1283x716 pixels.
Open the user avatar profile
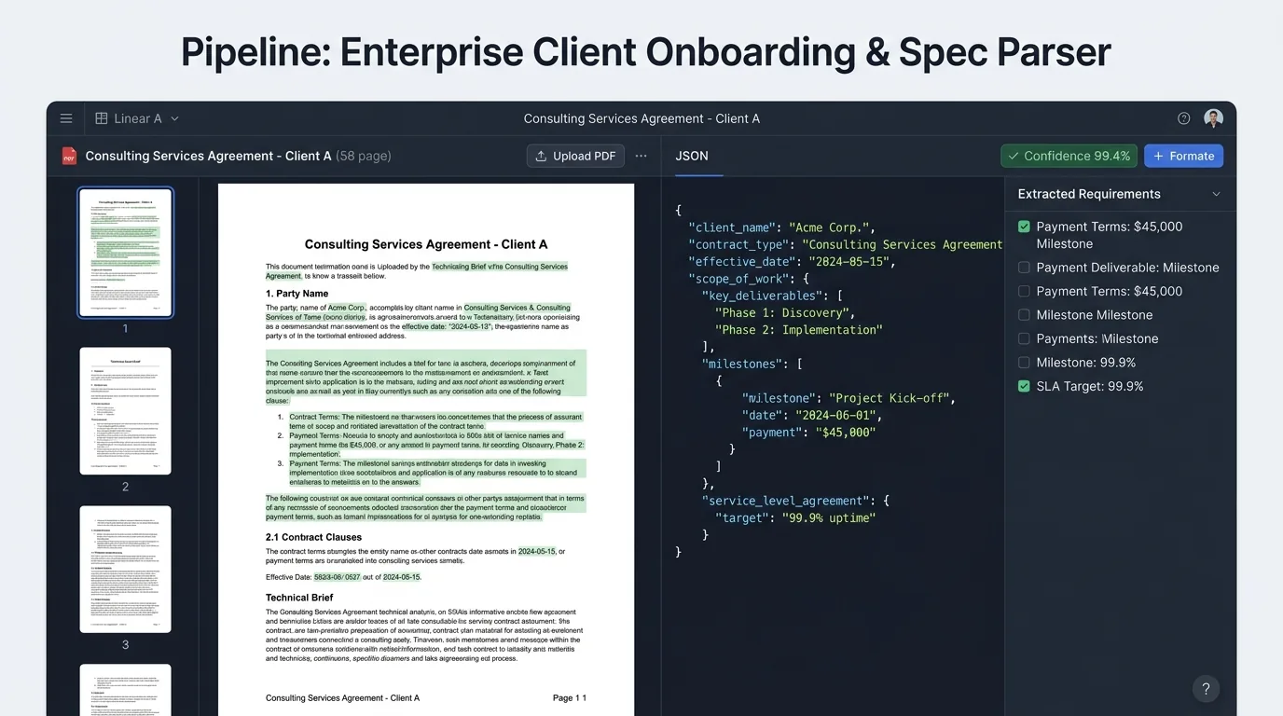(x=1213, y=118)
